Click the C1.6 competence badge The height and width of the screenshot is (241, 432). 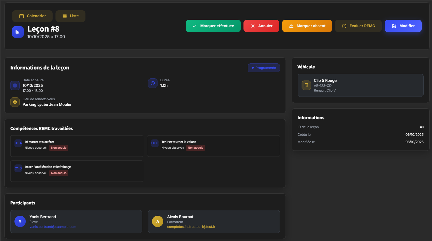click(18, 168)
